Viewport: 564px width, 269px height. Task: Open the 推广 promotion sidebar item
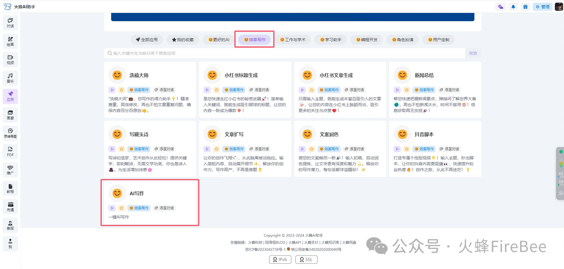[x=10, y=170]
